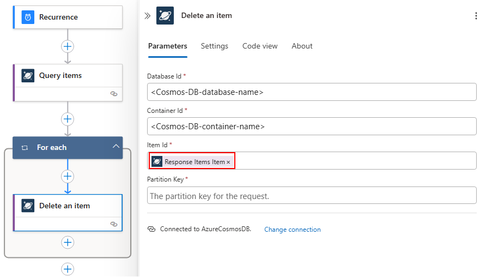This screenshot has height=277, width=480.
Task: Click the Database Id input field
Action: [312, 92]
